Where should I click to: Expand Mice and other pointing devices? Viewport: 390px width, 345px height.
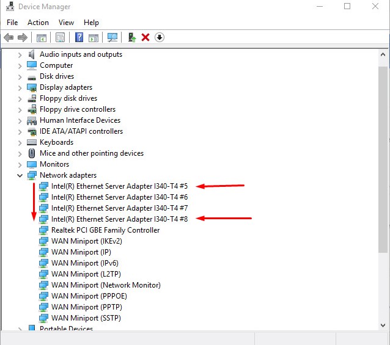tap(20, 154)
